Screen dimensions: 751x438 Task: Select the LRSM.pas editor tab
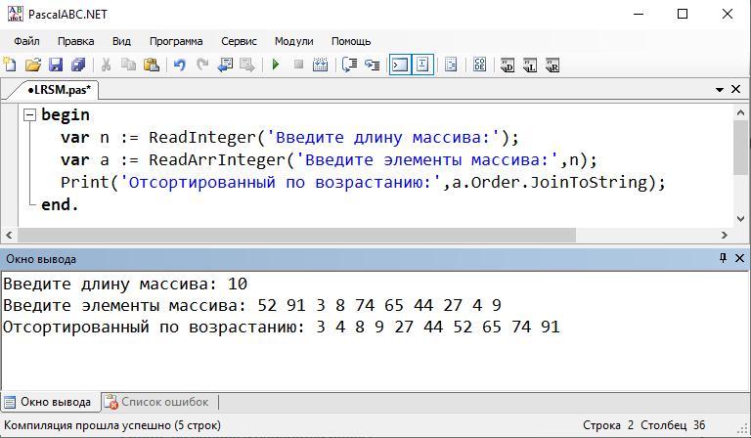59,90
